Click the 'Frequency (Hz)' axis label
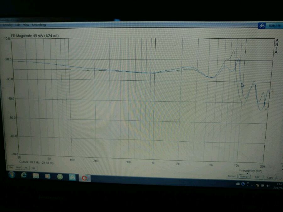This screenshot has height=212, width=283. pyautogui.click(x=251, y=170)
